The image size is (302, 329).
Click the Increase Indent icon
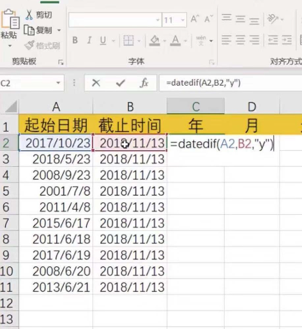click(x=287, y=40)
